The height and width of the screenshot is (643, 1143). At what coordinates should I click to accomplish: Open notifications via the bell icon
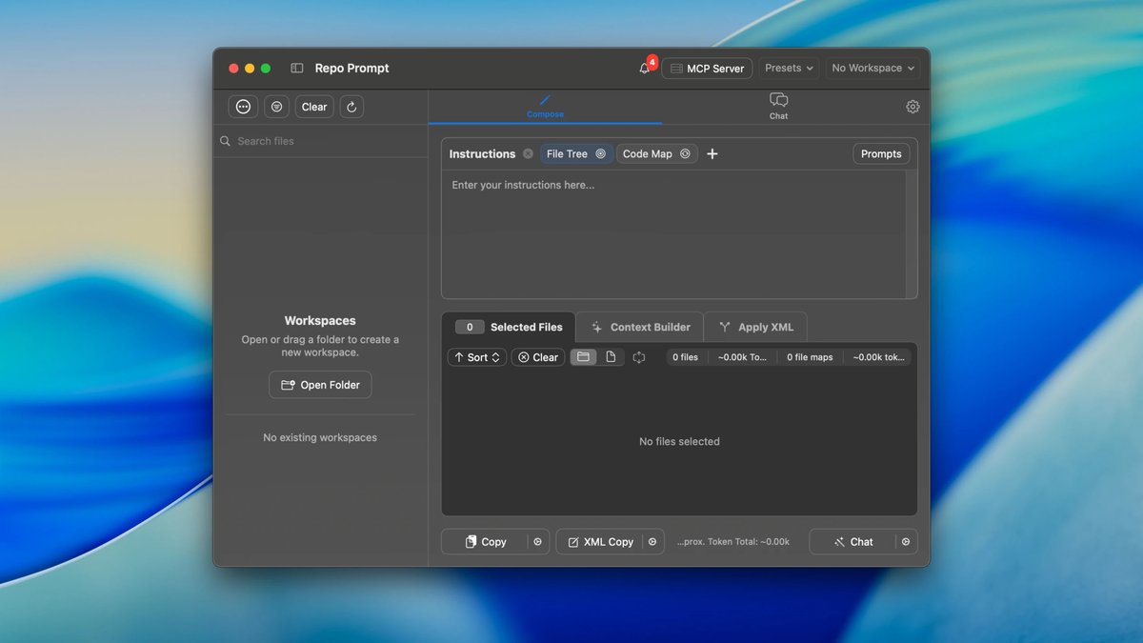[x=644, y=68]
